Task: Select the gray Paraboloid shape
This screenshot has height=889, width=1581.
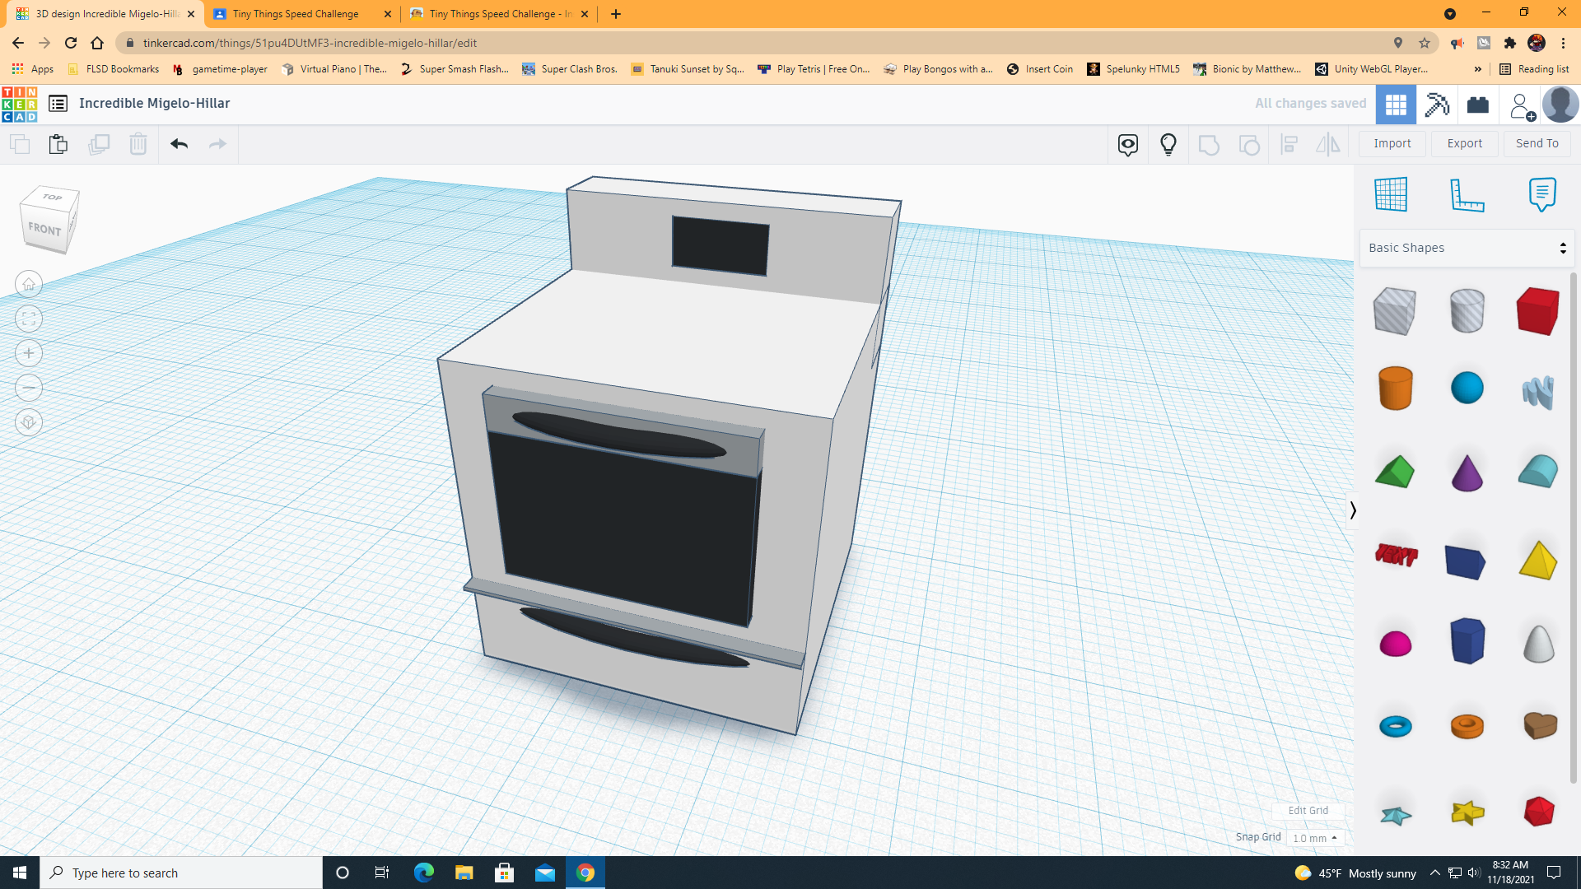Action: (1537, 643)
